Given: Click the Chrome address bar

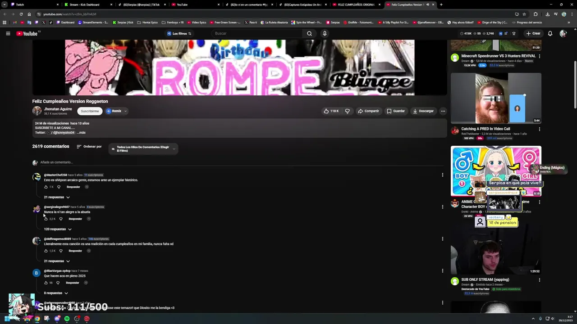Looking at the screenshot, I should click(270, 14).
